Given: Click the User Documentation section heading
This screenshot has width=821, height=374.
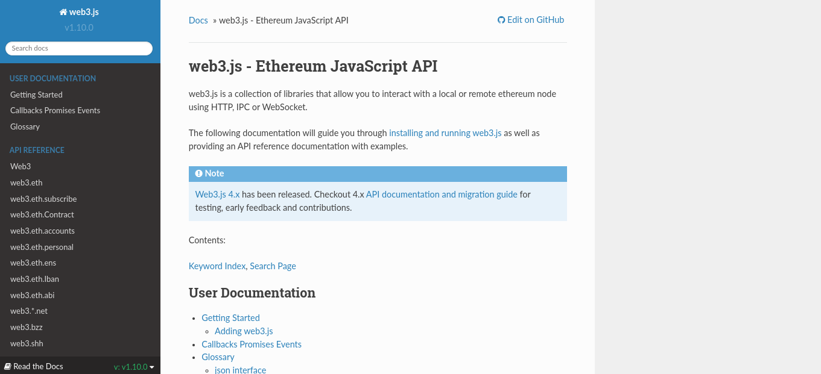Looking at the screenshot, I should (252, 293).
